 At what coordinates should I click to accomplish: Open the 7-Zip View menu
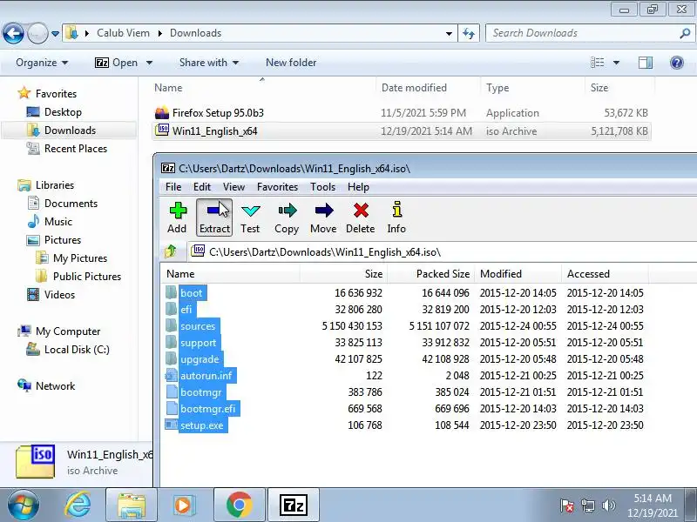[x=233, y=187]
